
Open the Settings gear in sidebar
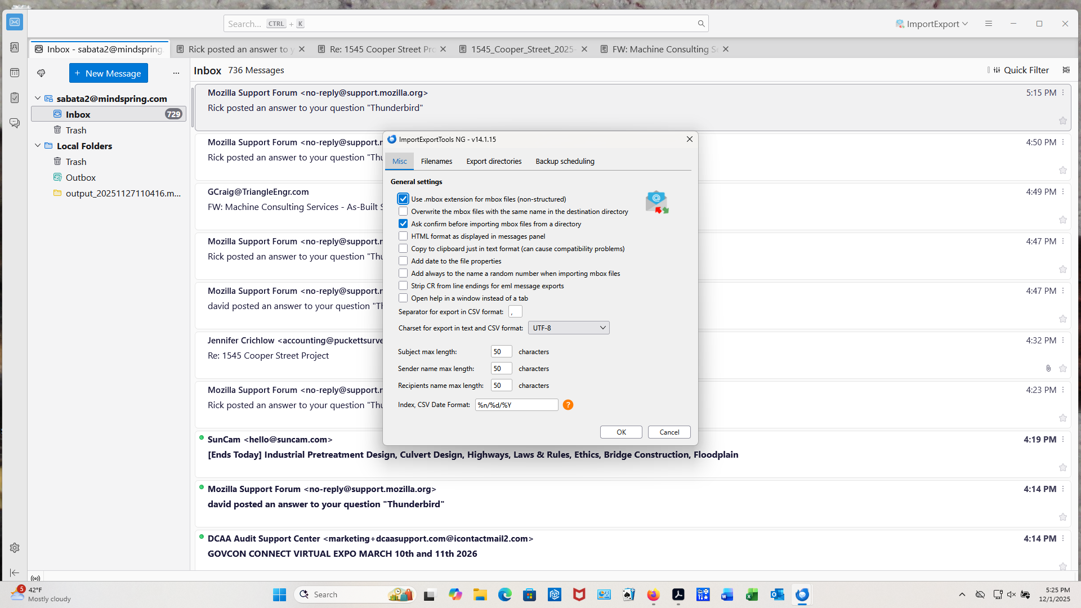15,548
